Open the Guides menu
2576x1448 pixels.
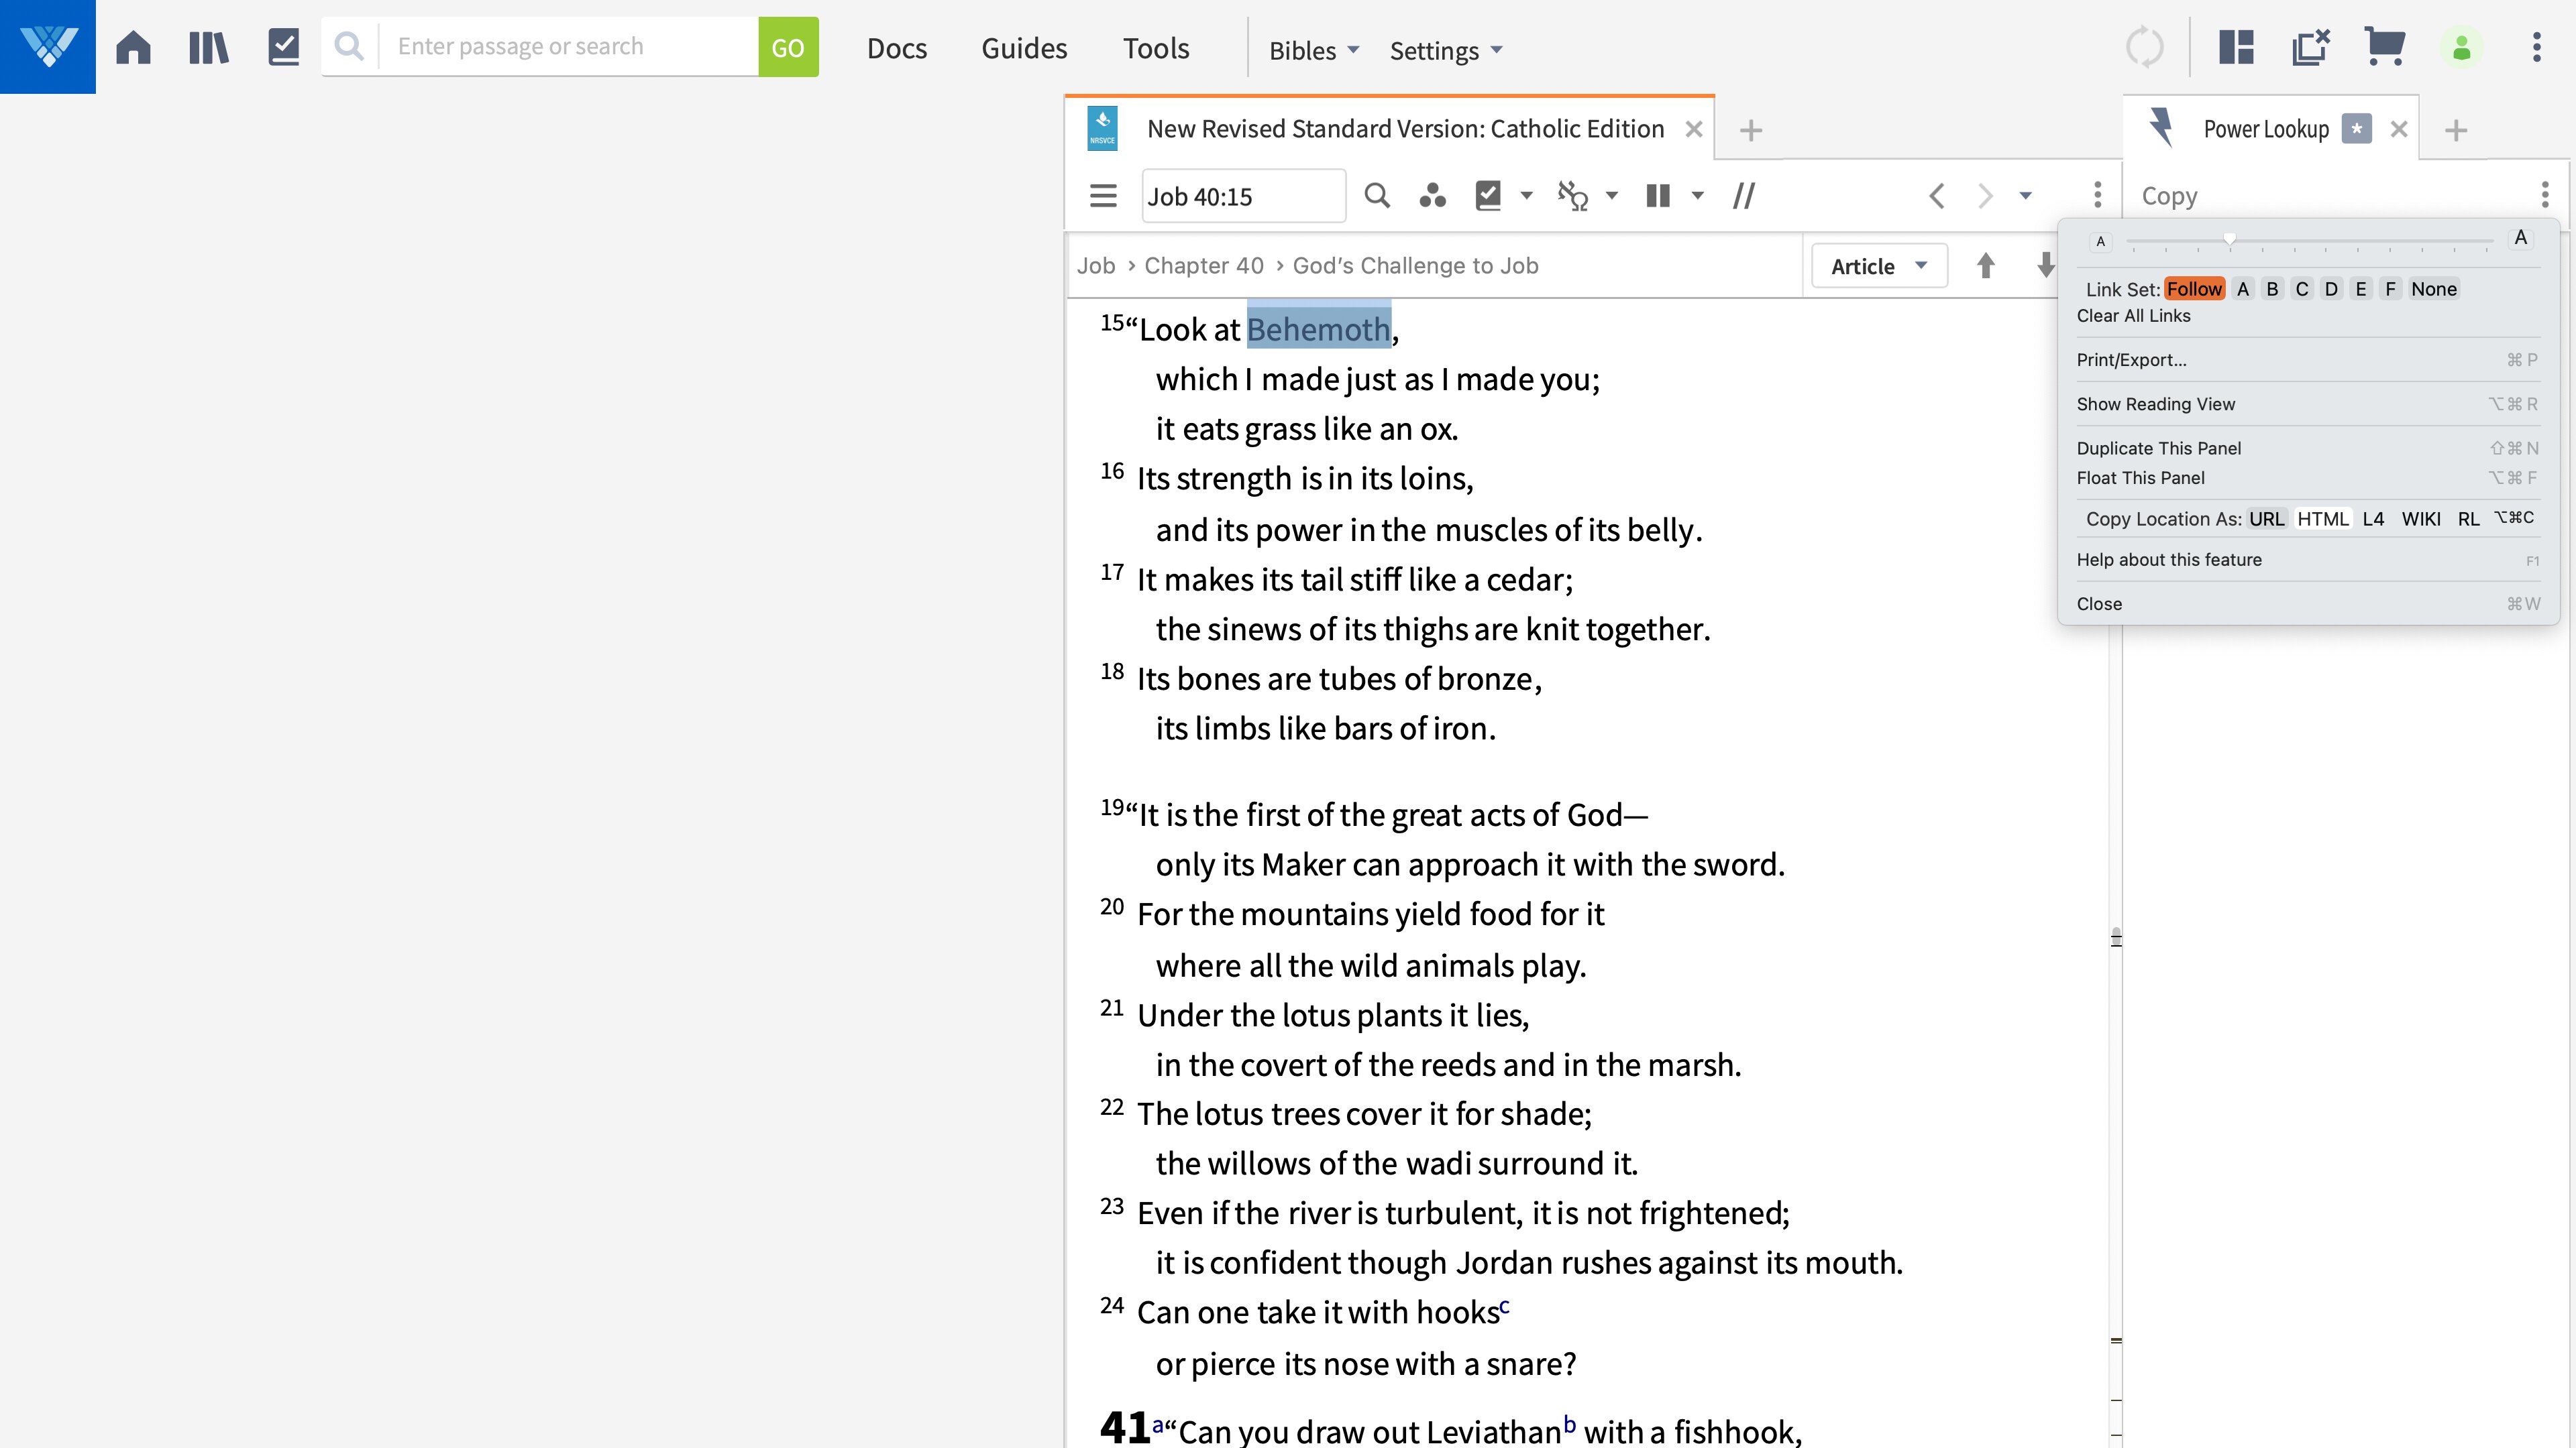[1024, 48]
